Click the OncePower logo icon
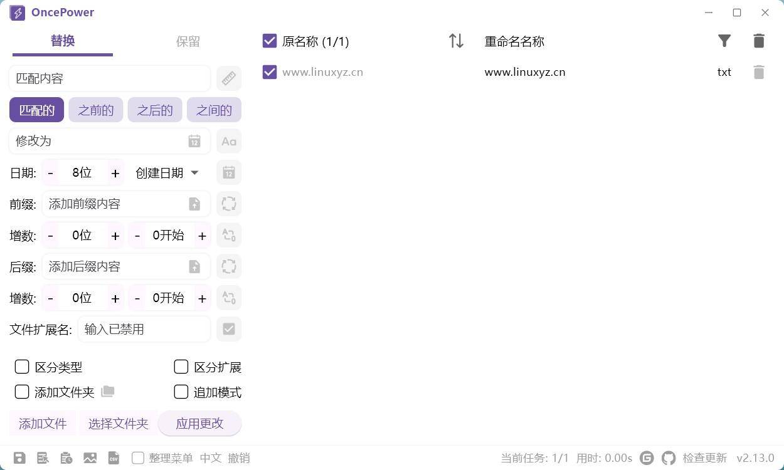Image resolution: width=784 pixels, height=470 pixels. coord(18,13)
